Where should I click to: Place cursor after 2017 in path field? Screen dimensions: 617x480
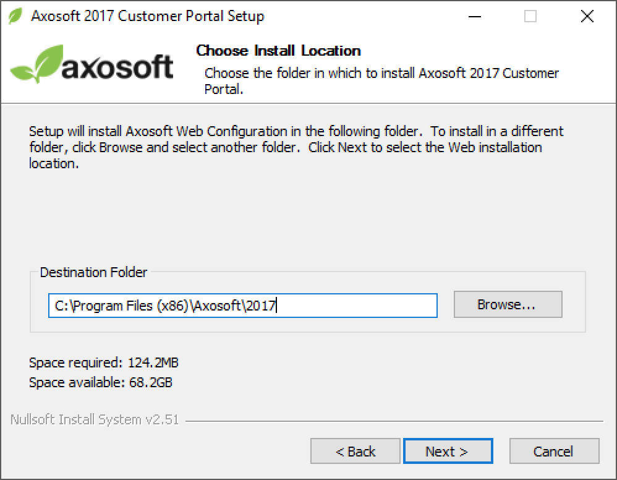276,306
